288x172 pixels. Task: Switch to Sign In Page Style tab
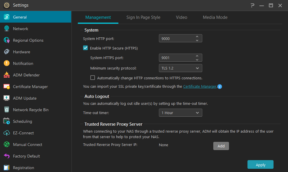(x=143, y=17)
